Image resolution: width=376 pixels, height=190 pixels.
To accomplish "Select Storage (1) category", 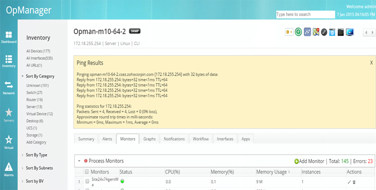I will point(34,135).
